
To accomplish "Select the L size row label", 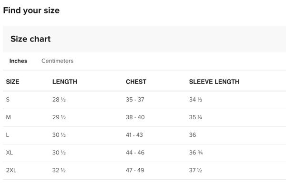I will tap(7, 135).
